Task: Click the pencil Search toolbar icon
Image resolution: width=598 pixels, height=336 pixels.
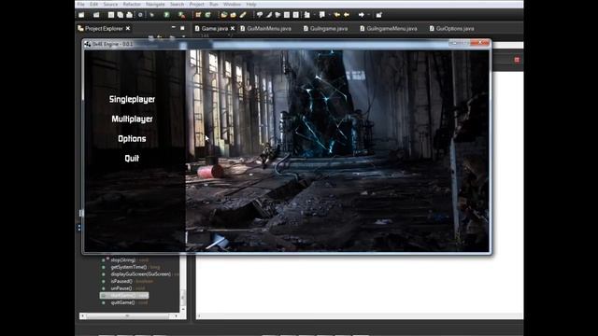Action: coord(243,15)
